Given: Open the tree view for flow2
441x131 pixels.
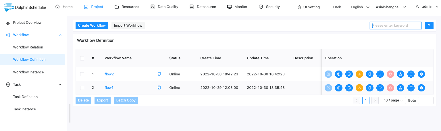Looking at the screenshot, I should [401, 74].
